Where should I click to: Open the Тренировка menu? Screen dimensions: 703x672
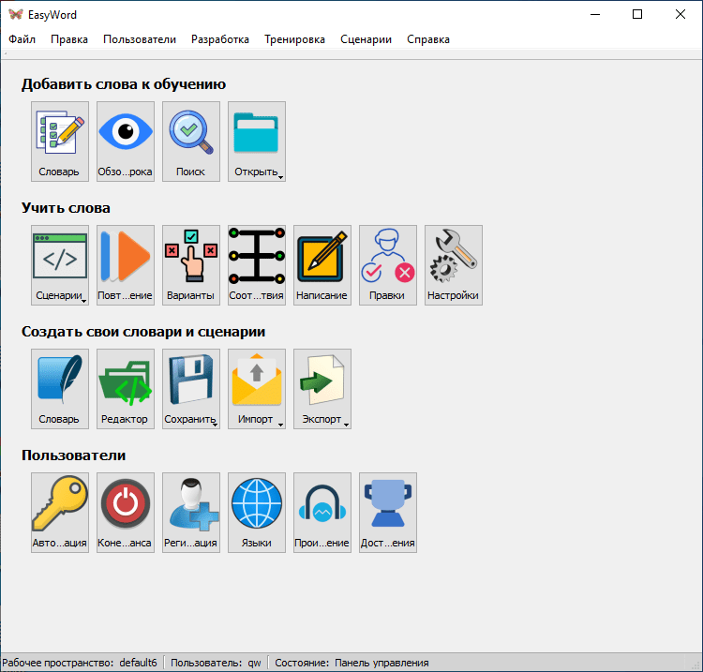coord(294,39)
